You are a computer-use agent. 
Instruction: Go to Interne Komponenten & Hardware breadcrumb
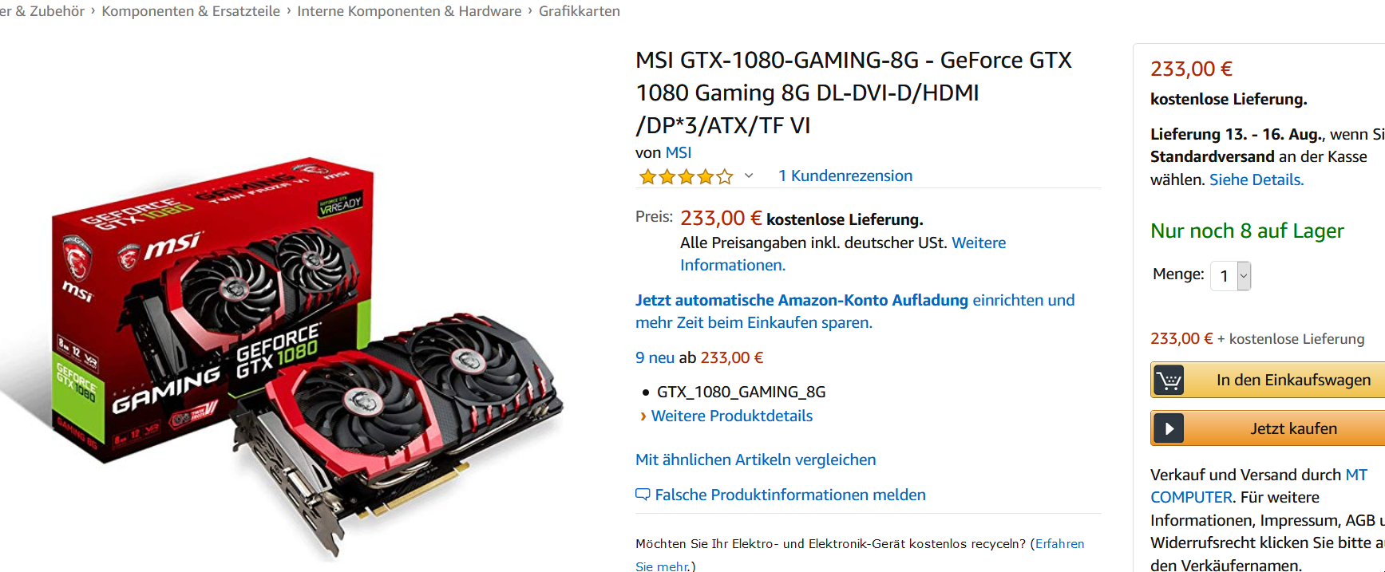[410, 11]
